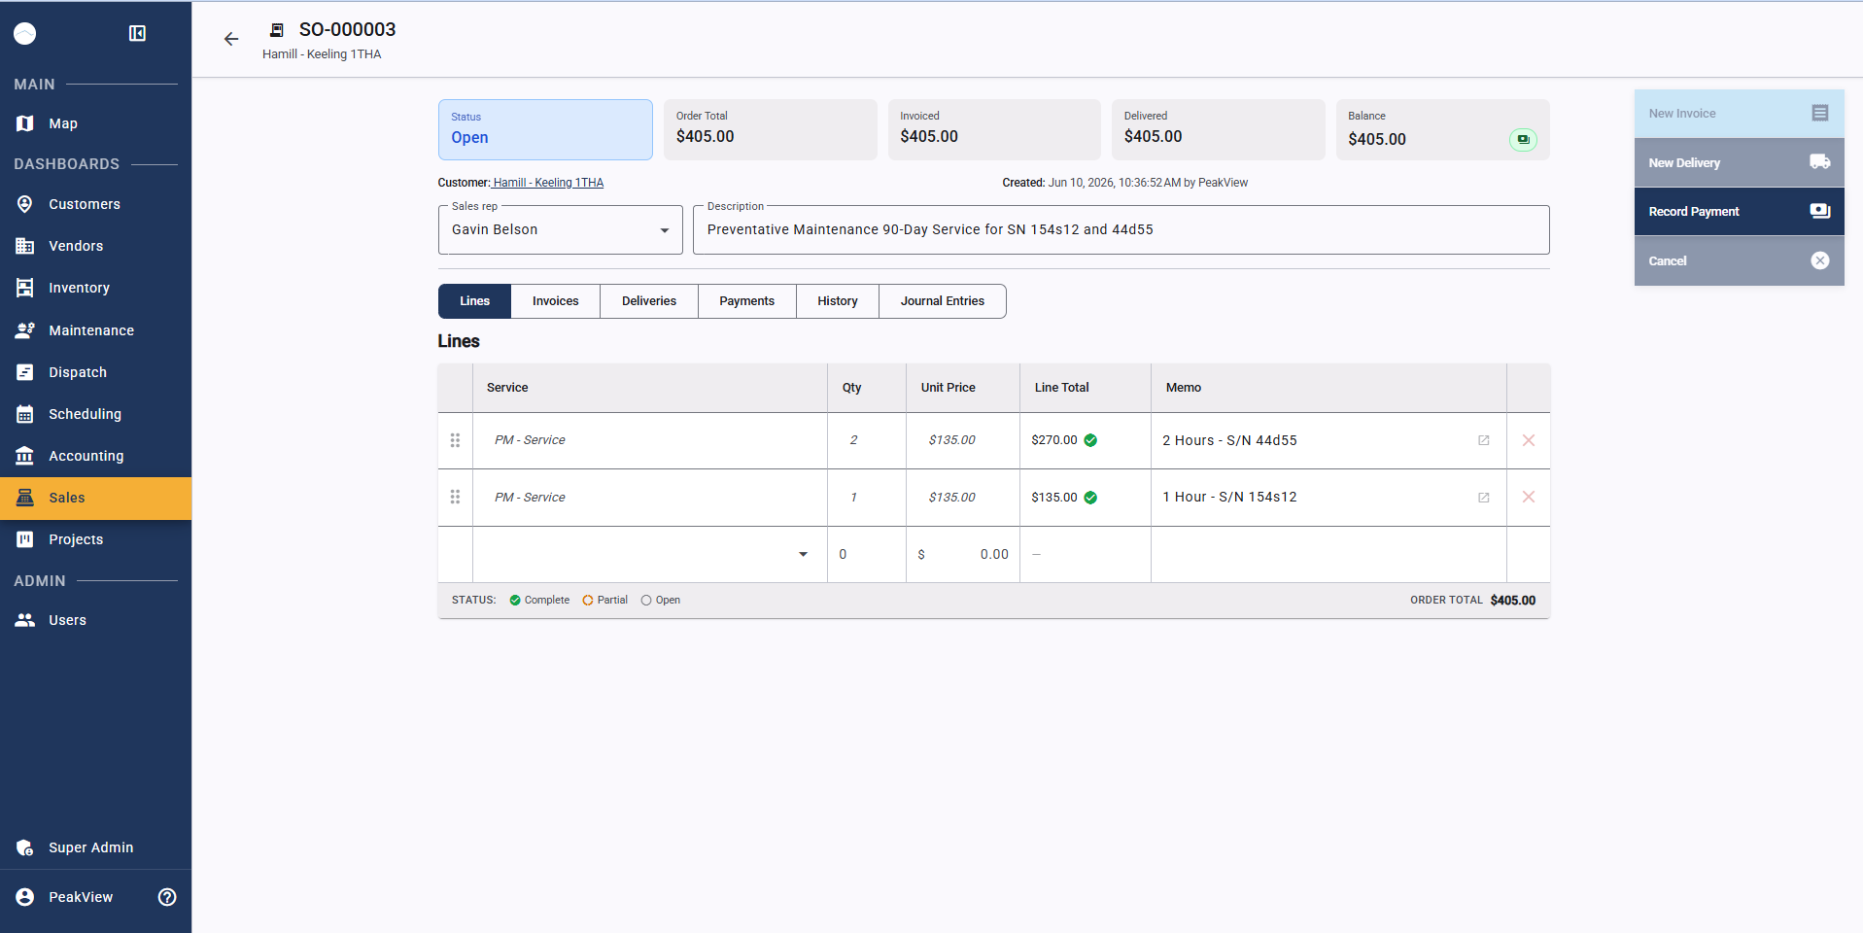This screenshot has height=933, width=1863.
Task: Click the Delivered $405.00 card
Action: tap(1219, 129)
